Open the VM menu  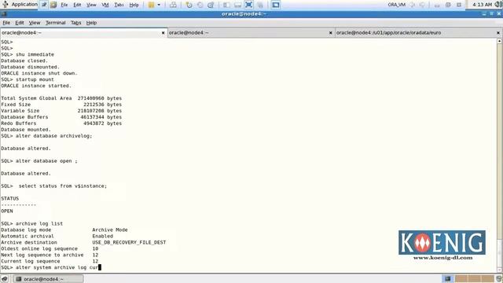(105, 5)
